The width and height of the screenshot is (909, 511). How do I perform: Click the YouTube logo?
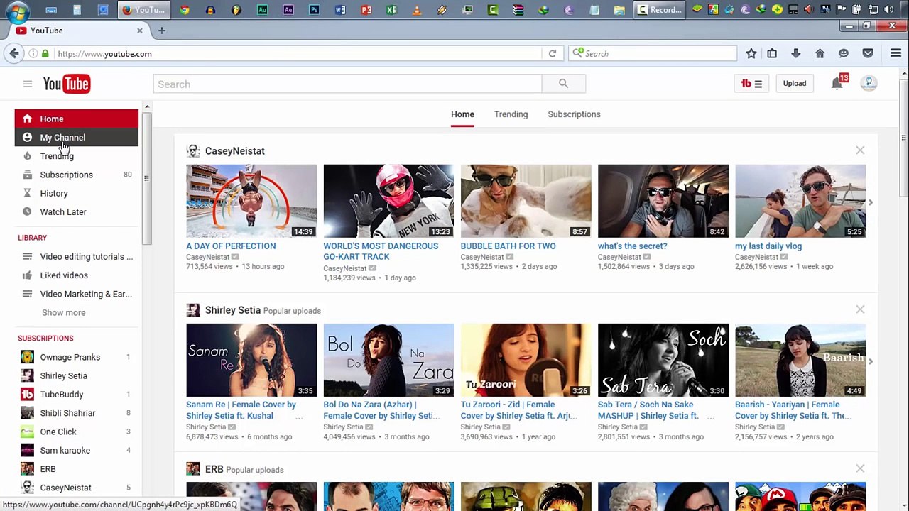[x=66, y=84]
